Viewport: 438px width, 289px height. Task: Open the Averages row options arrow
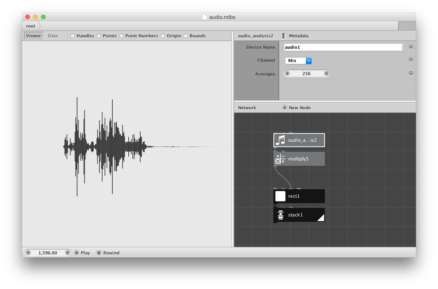tap(411, 73)
